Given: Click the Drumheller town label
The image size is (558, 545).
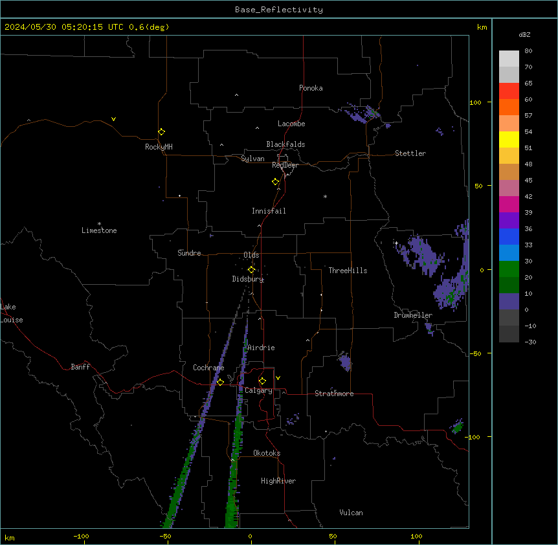Looking at the screenshot, I should pos(413,315).
